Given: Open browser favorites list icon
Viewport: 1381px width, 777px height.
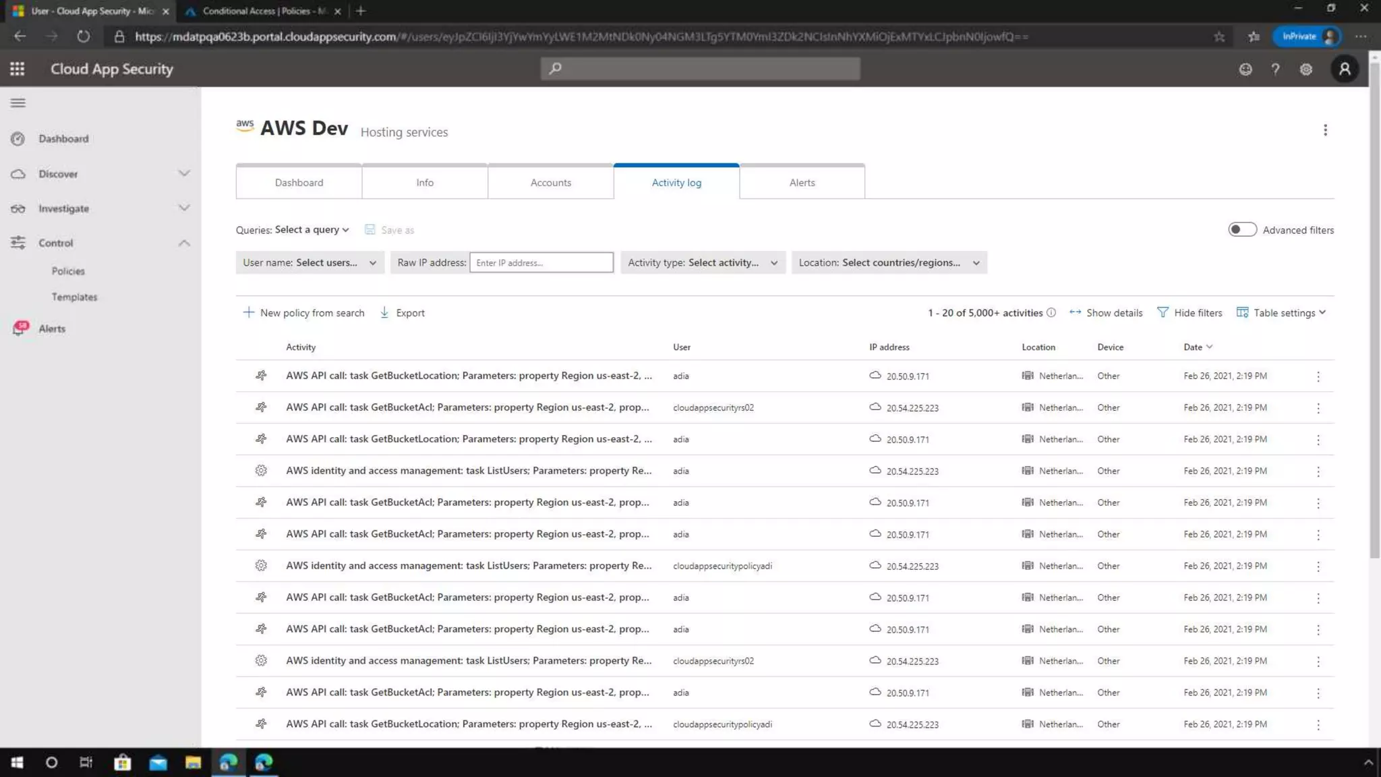Looking at the screenshot, I should [x=1254, y=36].
